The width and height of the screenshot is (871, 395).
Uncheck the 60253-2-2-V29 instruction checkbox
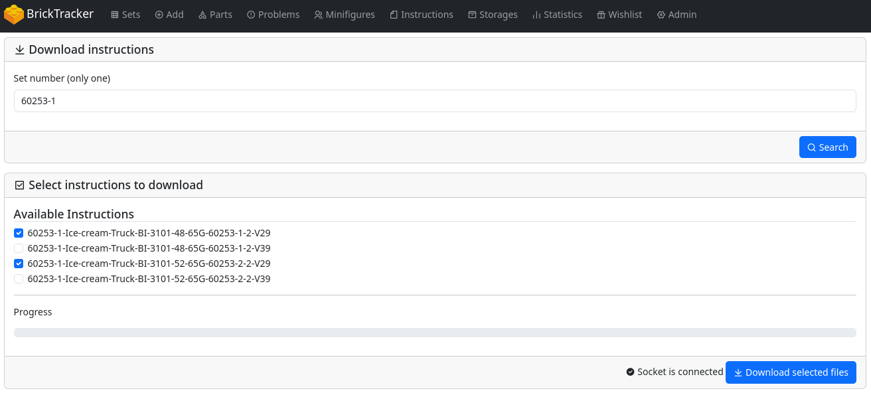tap(19, 264)
